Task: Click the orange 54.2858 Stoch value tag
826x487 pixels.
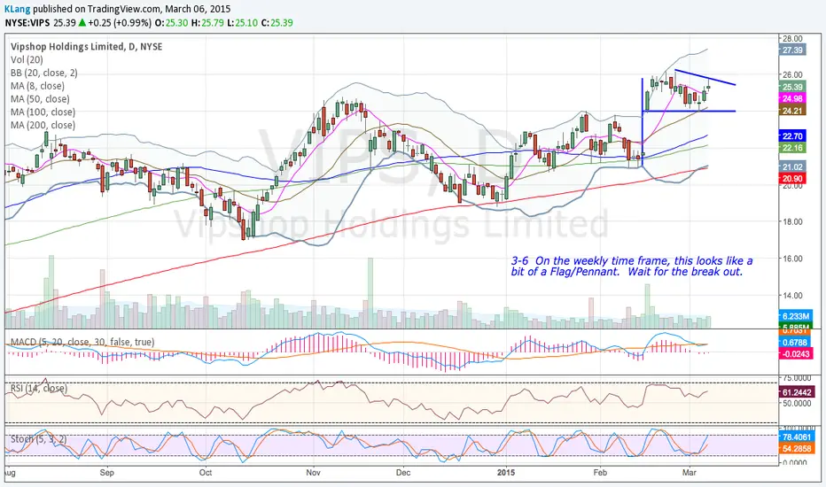Action: point(797,449)
